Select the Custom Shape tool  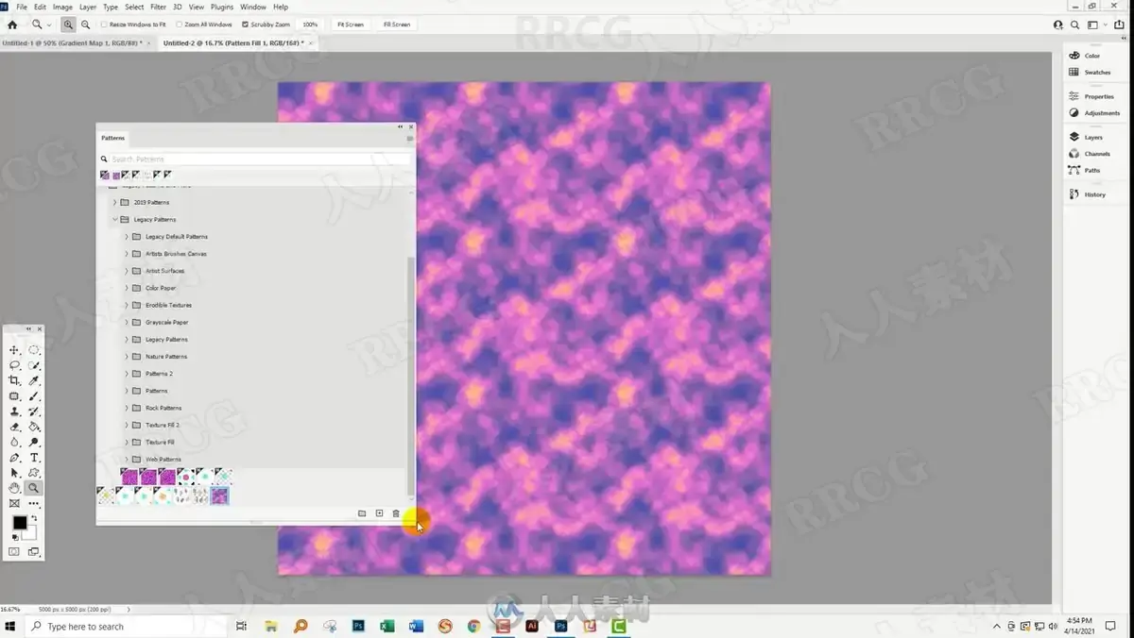[x=34, y=473]
